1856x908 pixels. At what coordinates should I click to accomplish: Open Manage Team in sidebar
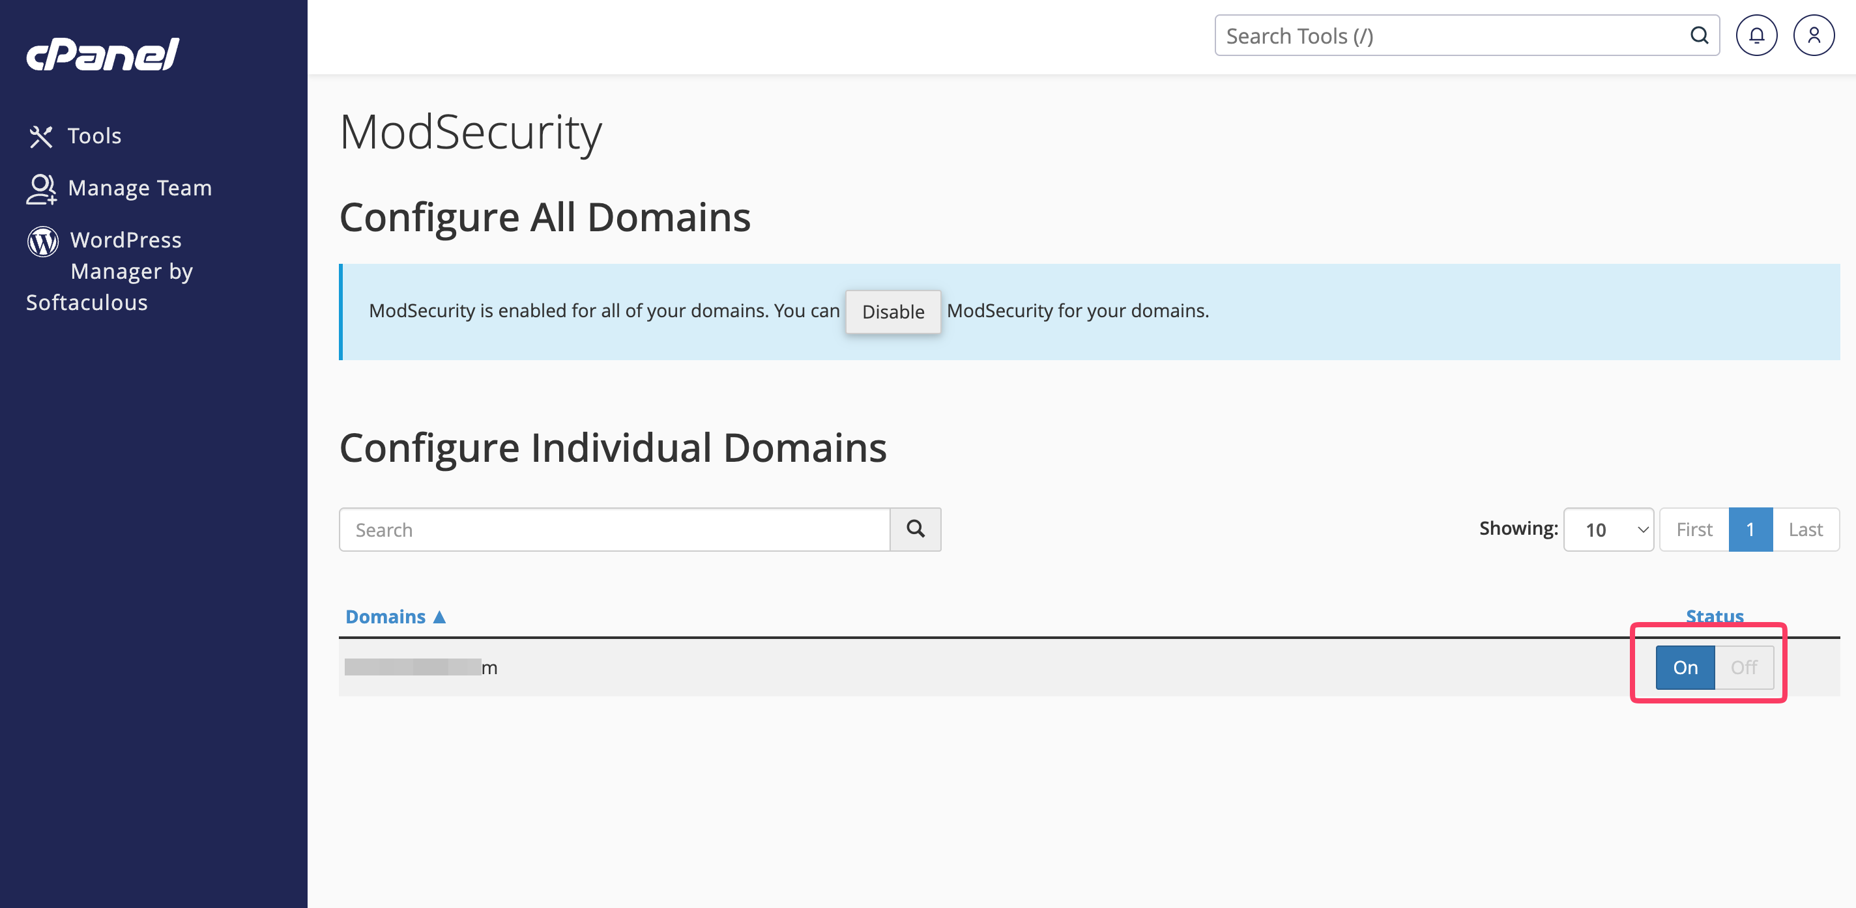tap(120, 188)
